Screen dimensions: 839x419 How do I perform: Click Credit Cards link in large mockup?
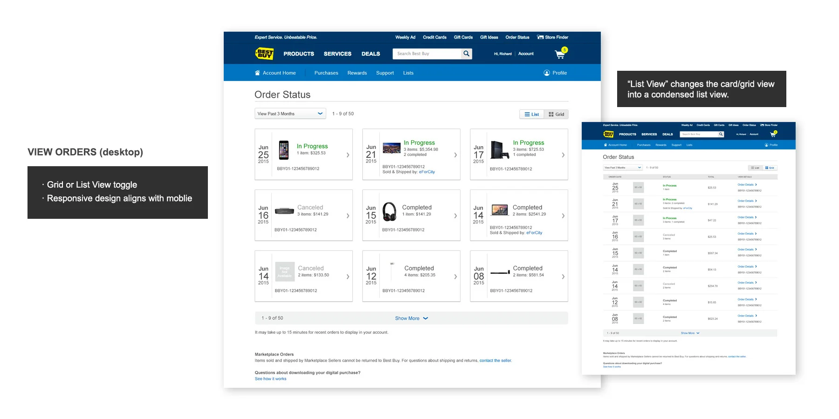click(434, 37)
